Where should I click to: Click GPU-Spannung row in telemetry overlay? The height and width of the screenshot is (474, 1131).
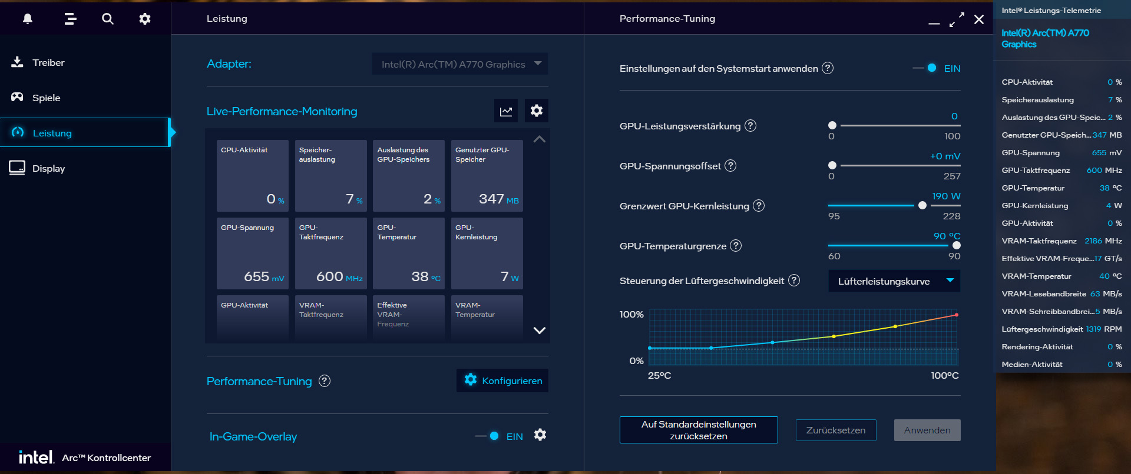click(1061, 153)
